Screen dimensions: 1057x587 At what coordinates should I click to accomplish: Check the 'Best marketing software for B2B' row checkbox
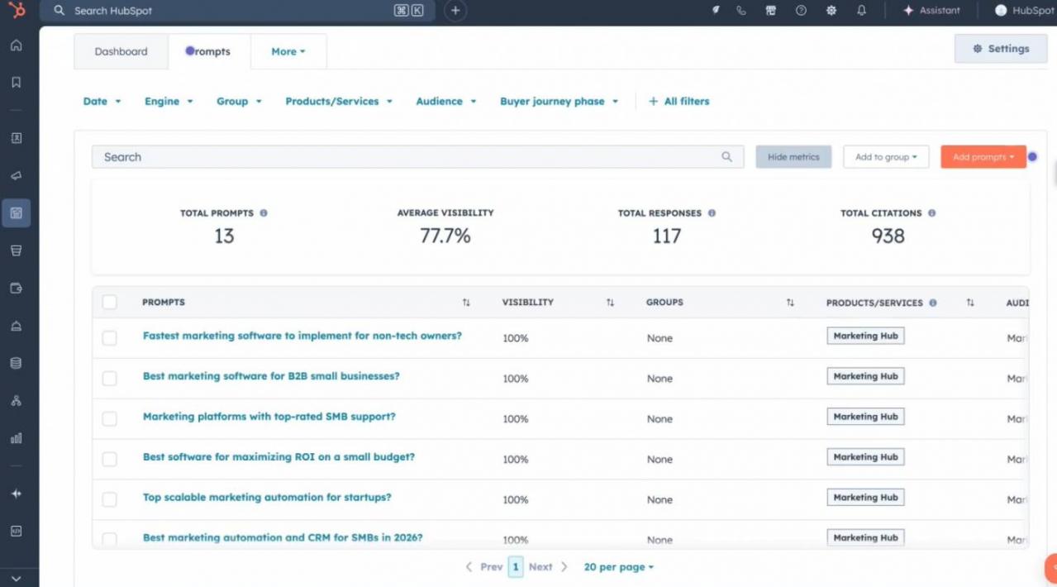point(109,379)
